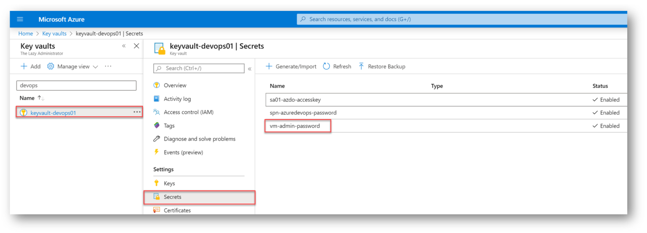Open the Azure portal hamburger menu
Screen dimensions: 647x233
(x=20, y=19)
